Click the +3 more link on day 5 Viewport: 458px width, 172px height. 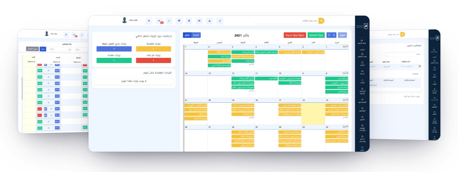point(251,64)
